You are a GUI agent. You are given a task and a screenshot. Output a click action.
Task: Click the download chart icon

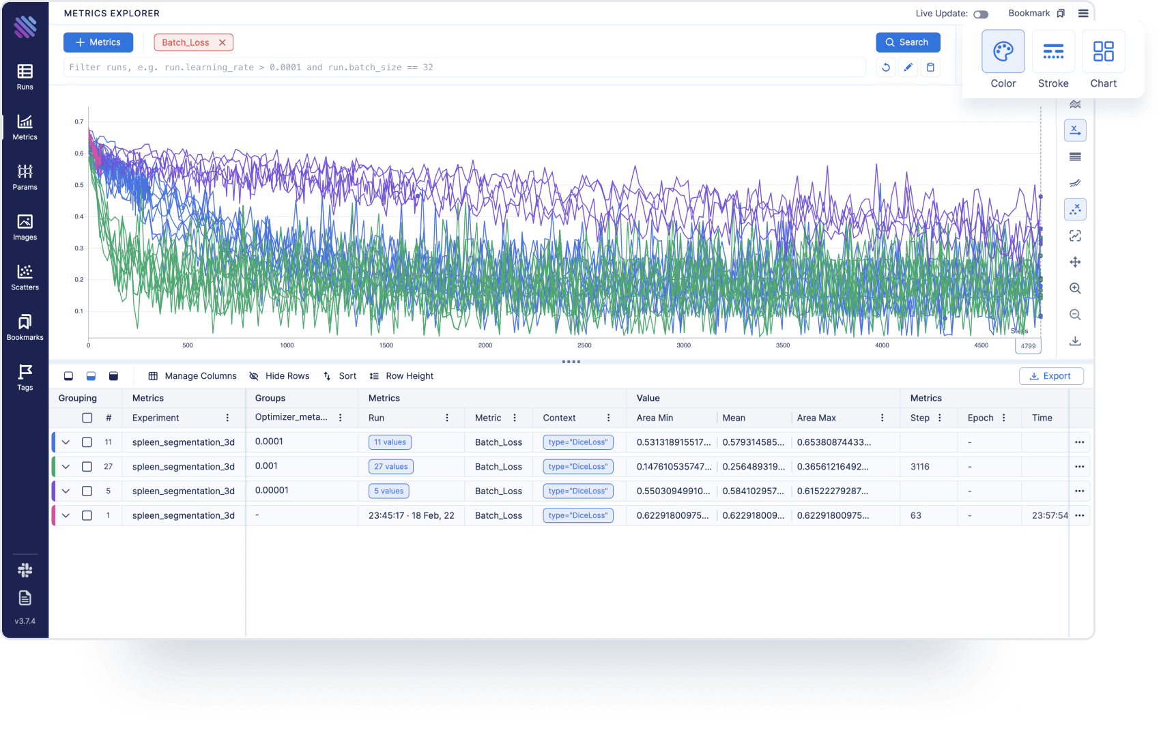(1075, 341)
